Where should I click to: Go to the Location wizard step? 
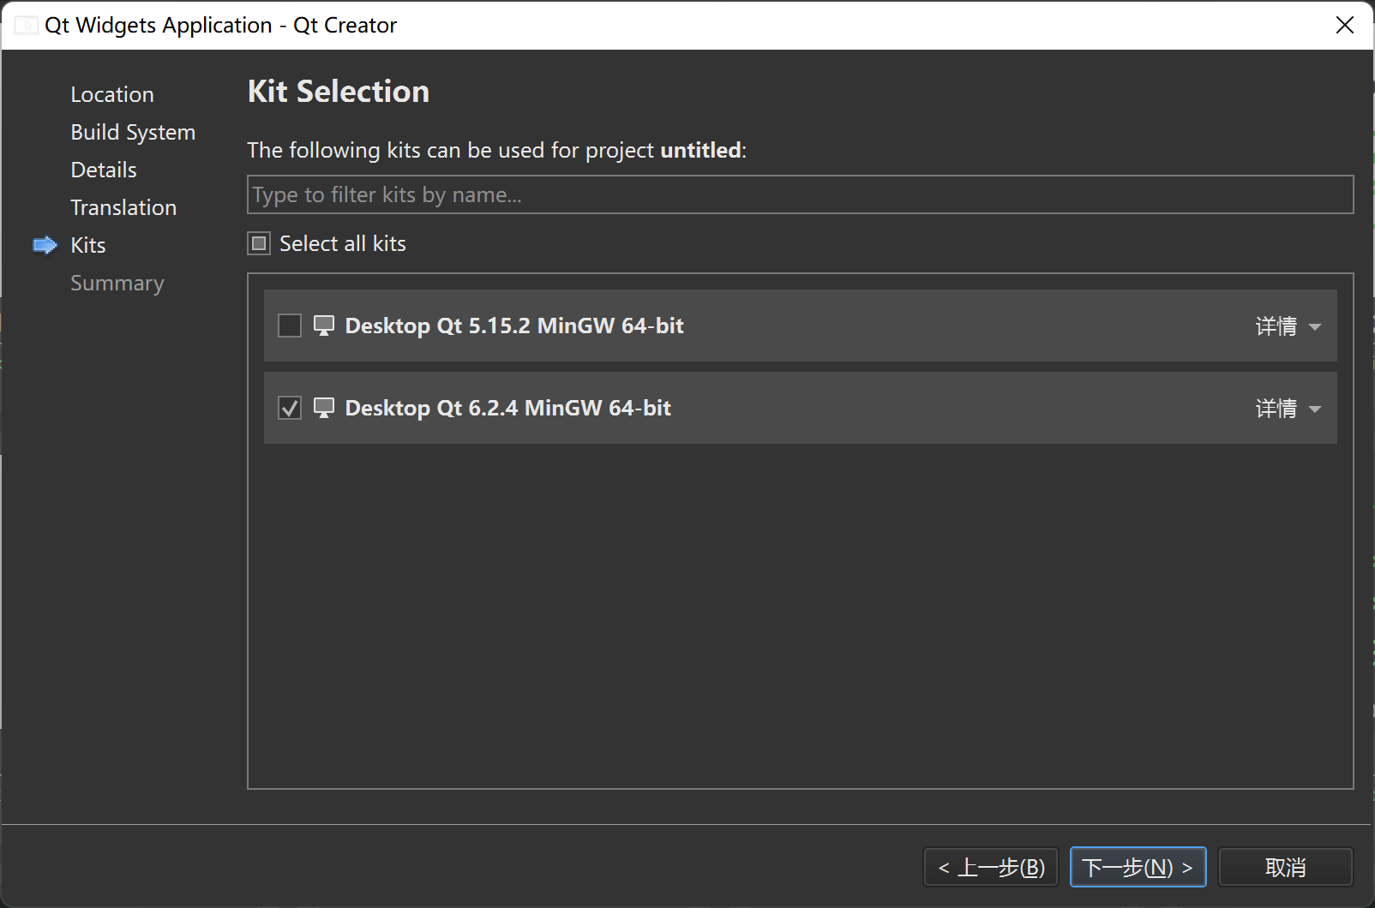coord(112,95)
